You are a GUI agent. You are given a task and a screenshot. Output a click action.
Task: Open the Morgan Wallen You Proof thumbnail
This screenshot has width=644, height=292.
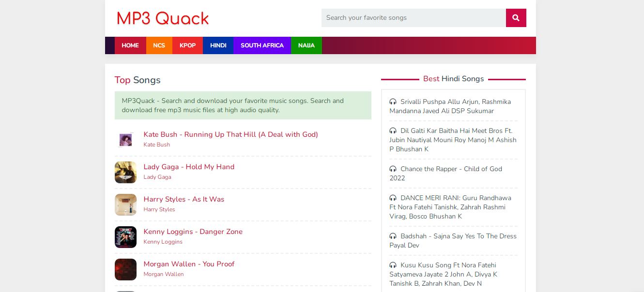[125, 269]
